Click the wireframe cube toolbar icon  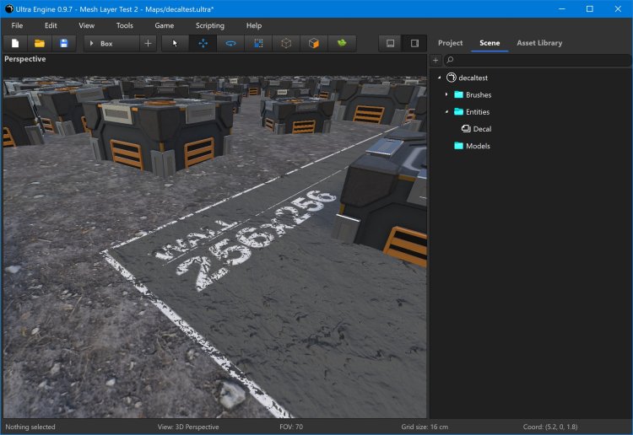click(x=286, y=43)
